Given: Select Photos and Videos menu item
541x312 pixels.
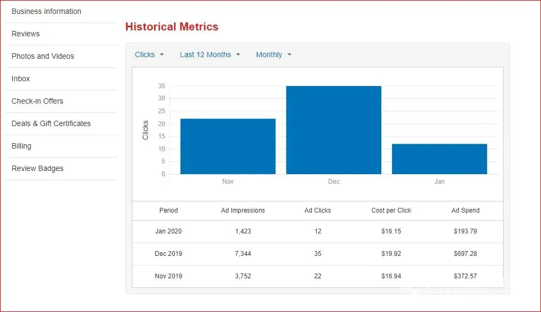Looking at the screenshot, I should pos(43,56).
